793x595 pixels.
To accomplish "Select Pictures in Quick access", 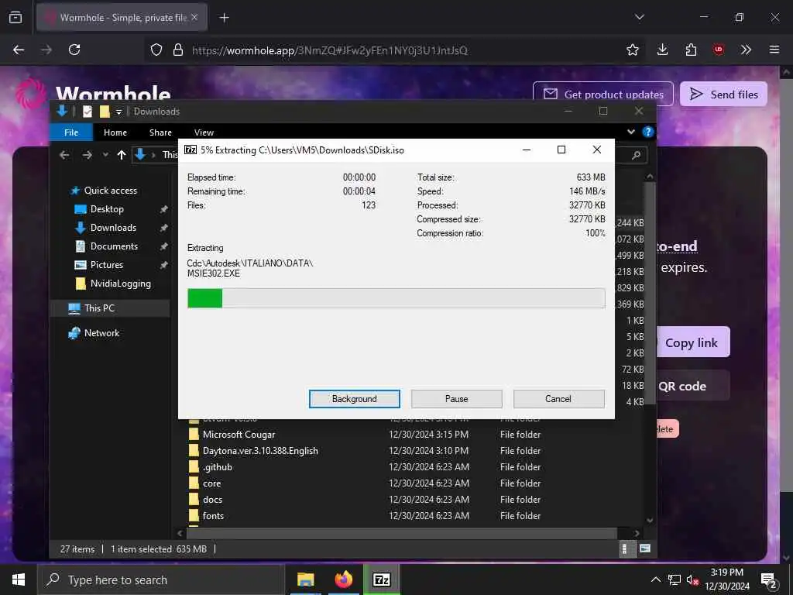I will [106, 265].
